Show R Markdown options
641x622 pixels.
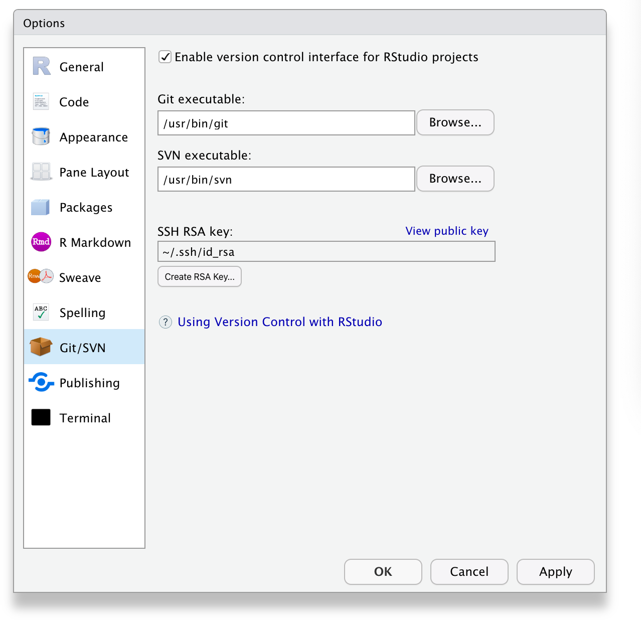point(84,242)
